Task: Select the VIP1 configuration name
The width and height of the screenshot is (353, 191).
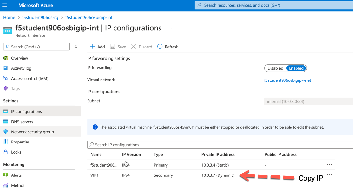Action: pyautogui.click(x=94, y=175)
